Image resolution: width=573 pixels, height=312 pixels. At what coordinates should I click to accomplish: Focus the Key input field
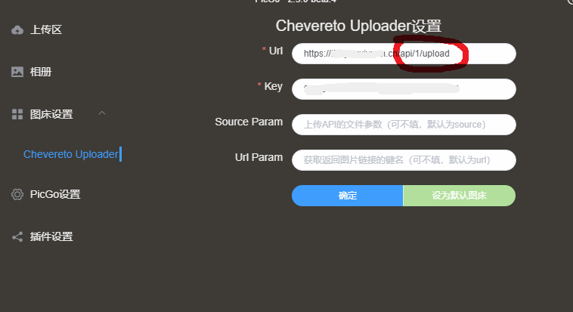404,89
